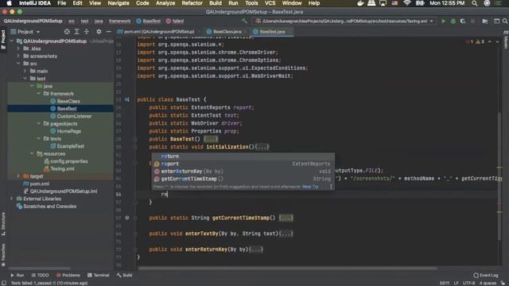This screenshot has height=286, width=509.
Task: Click the run gutter icon beside class BaseTest
Action: click(127, 99)
